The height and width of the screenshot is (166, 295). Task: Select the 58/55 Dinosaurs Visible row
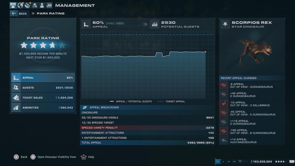click(148, 117)
